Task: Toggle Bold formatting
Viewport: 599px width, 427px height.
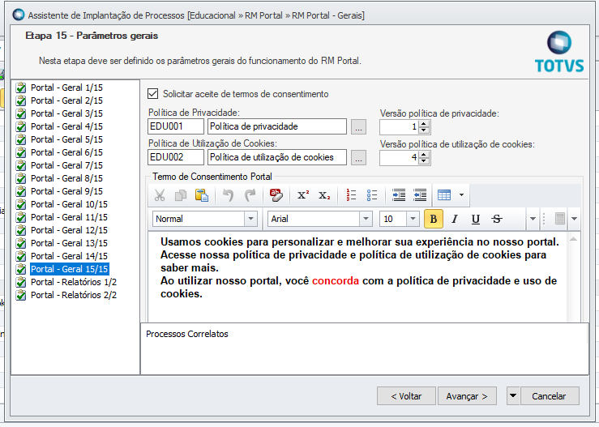Action: click(x=433, y=219)
